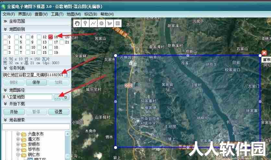Click the 删除 button
This screenshot has height=160, width=271.
pos(14,82)
